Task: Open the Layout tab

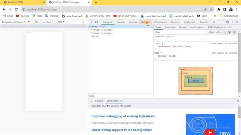Action: 182,27
